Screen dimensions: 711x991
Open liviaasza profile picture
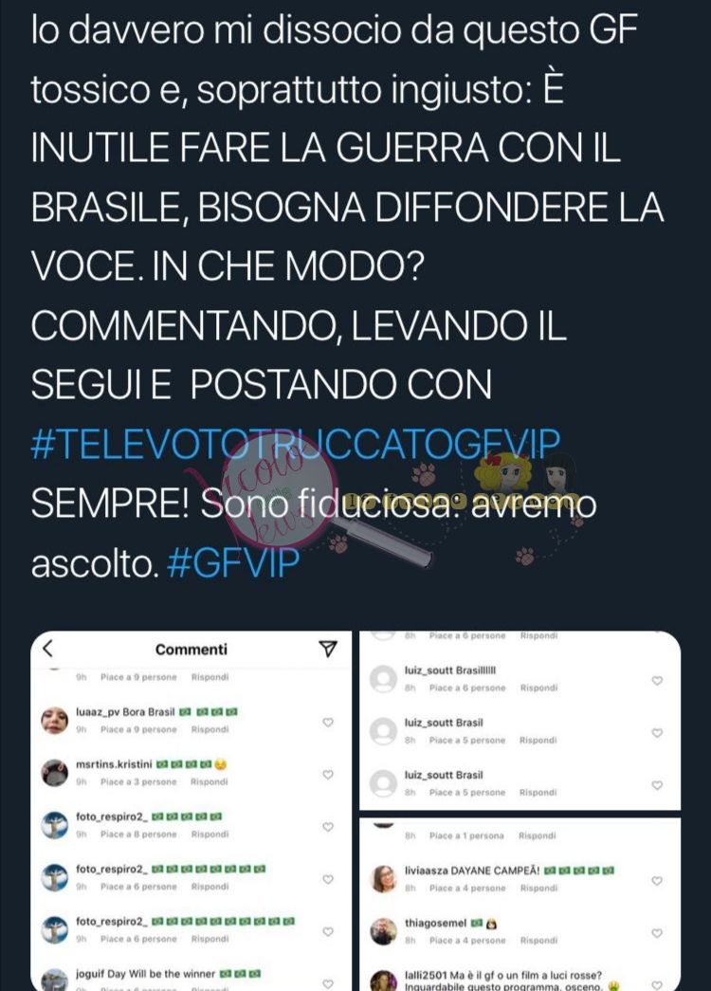pyautogui.click(x=383, y=879)
